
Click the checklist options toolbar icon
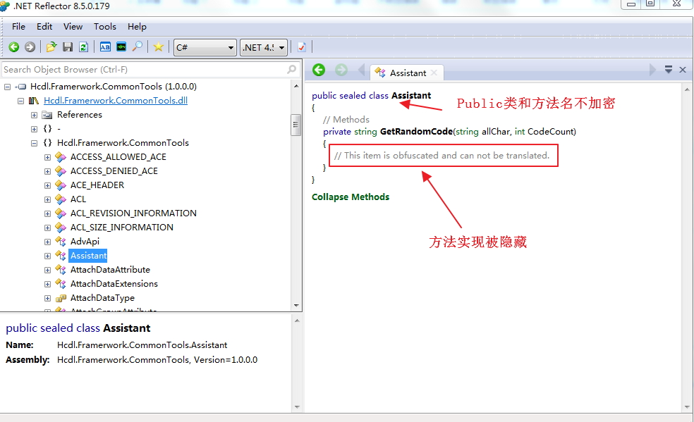pyautogui.click(x=302, y=46)
